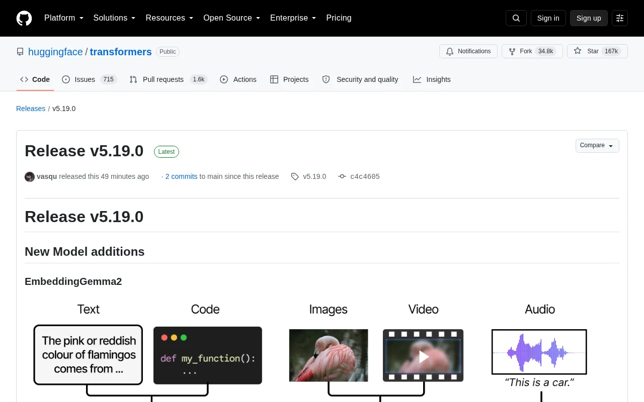The height and width of the screenshot is (402, 644).
Task: Open the appearance settings icon button
Action: point(620,18)
